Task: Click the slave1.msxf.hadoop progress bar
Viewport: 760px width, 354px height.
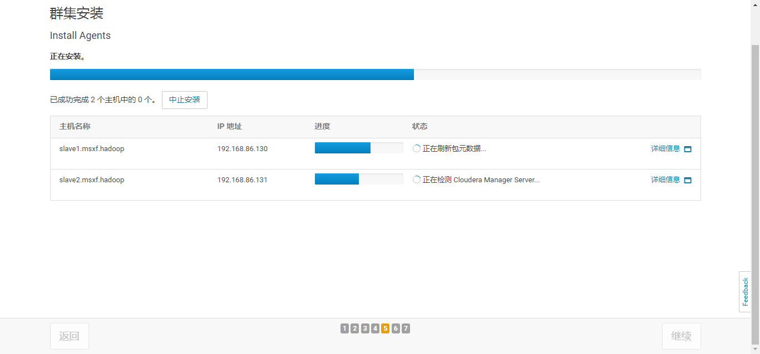Action: point(359,148)
